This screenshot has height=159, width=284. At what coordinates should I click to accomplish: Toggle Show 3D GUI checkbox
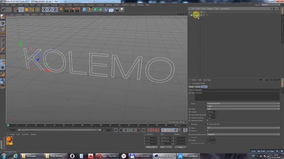click(208, 124)
